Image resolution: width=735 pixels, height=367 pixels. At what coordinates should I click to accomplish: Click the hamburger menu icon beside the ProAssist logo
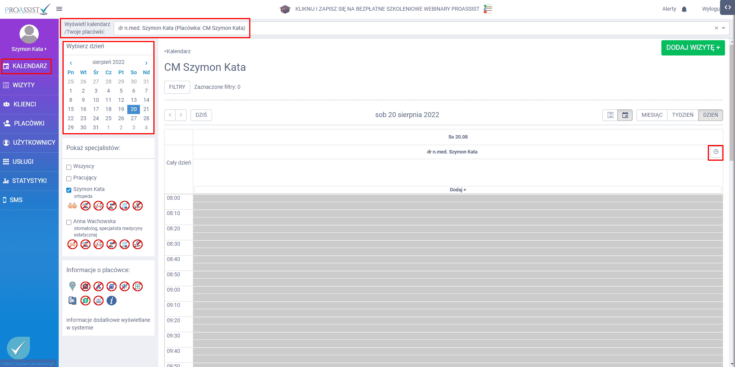[59, 9]
